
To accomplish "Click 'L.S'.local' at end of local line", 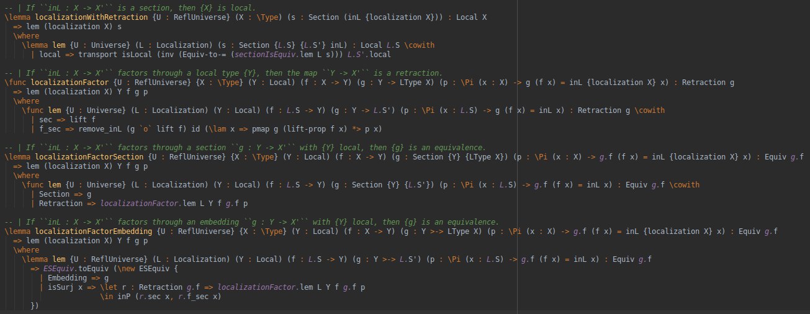I will point(369,55).
